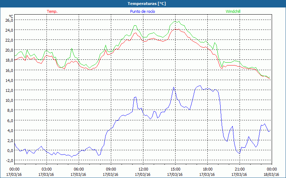Image resolution: width=286 pixels, height=178 pixels.
Task: Click the 6,0 y-axis value
Action: point(10,120)
